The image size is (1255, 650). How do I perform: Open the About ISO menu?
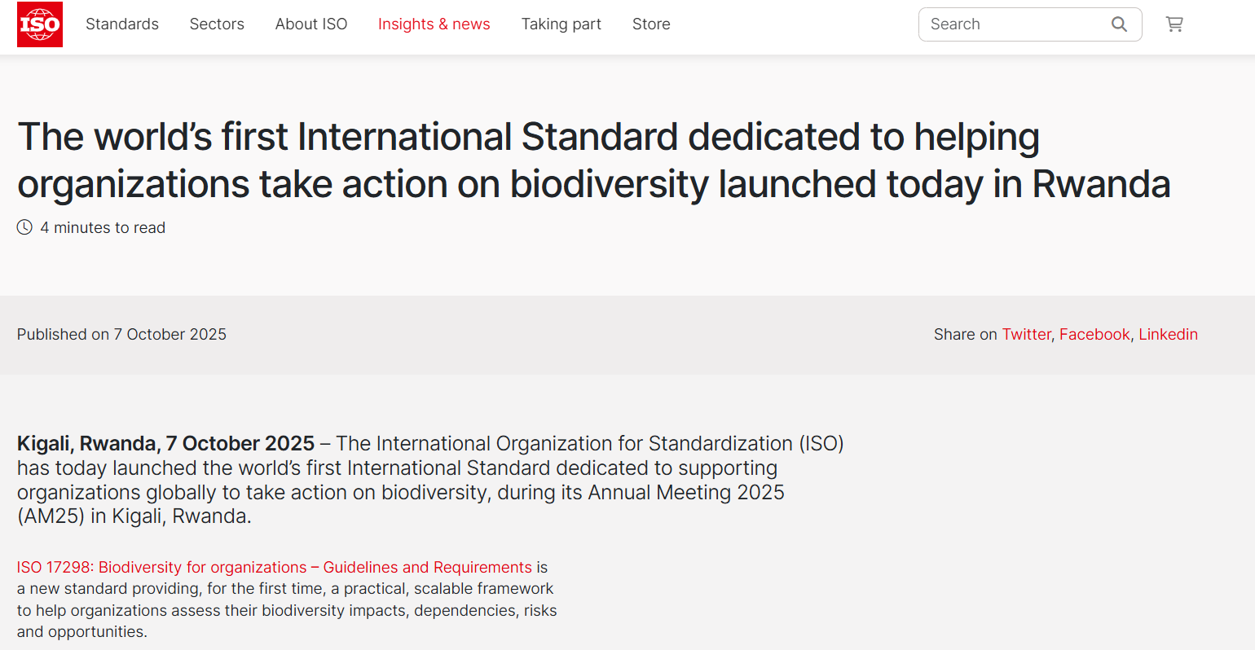point(311,24)
